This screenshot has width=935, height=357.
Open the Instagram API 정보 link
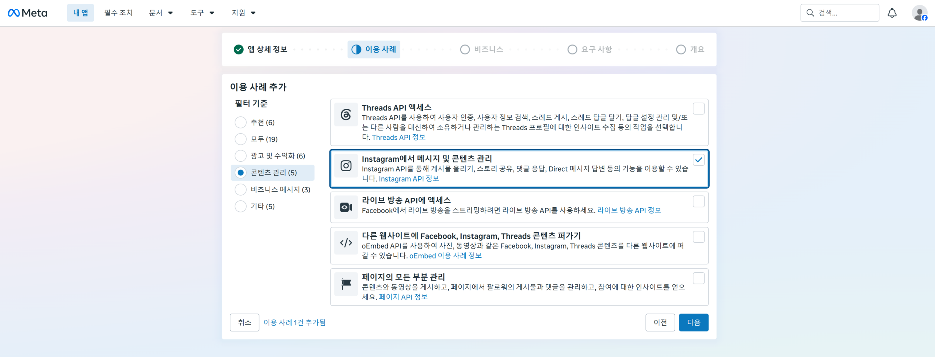tap(409, 179)
